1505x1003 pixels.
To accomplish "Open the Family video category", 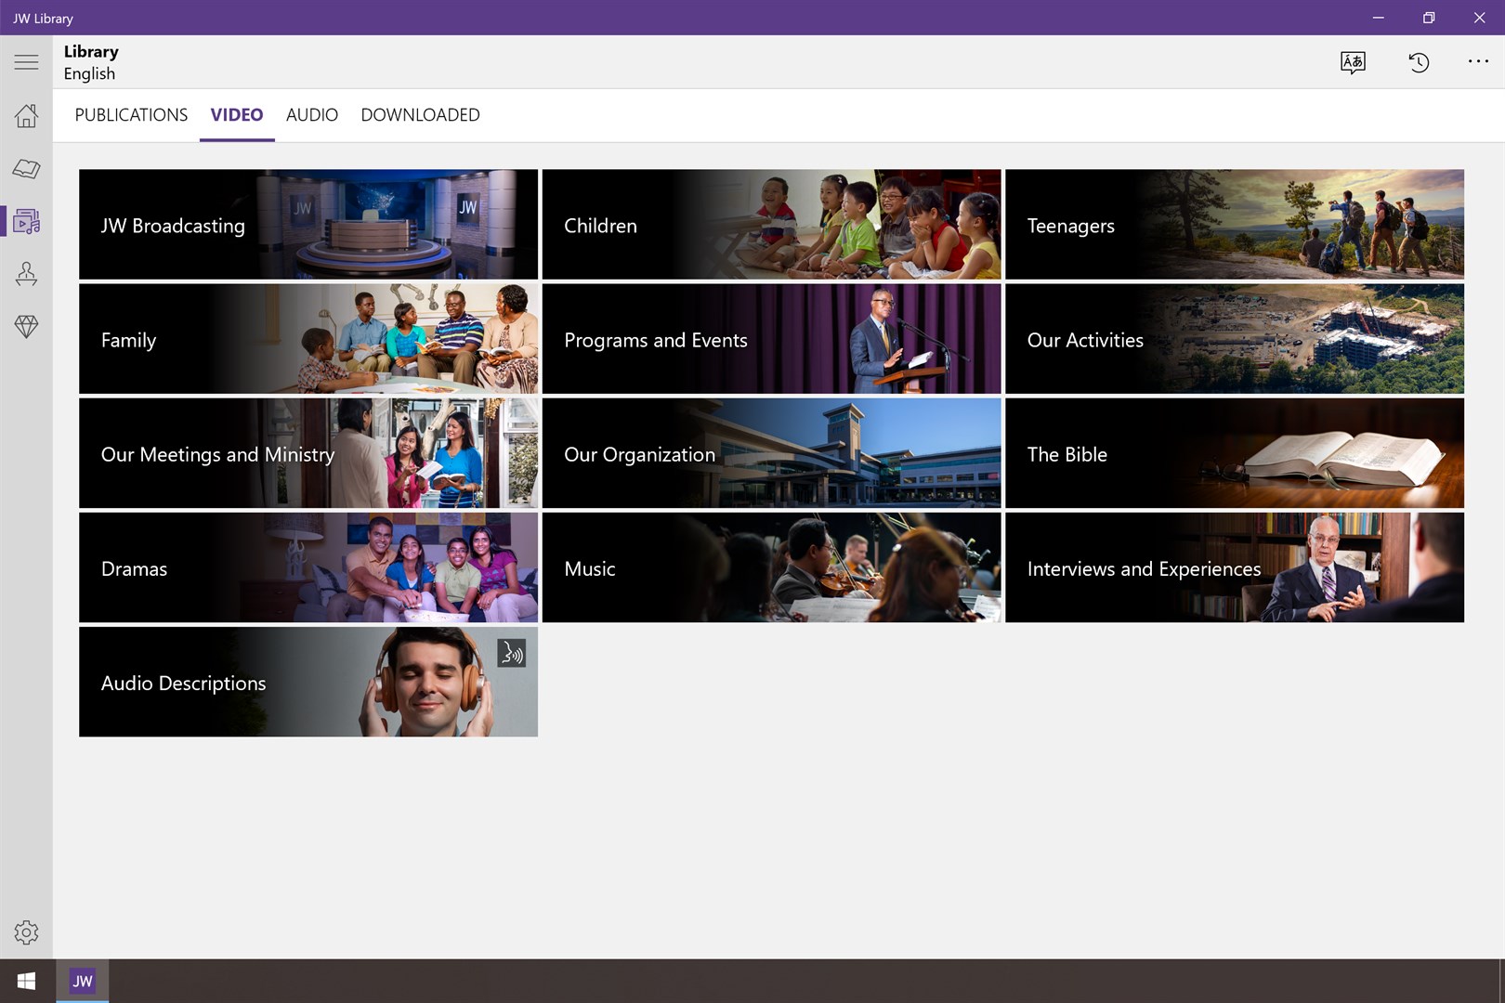I will [308, 339].
